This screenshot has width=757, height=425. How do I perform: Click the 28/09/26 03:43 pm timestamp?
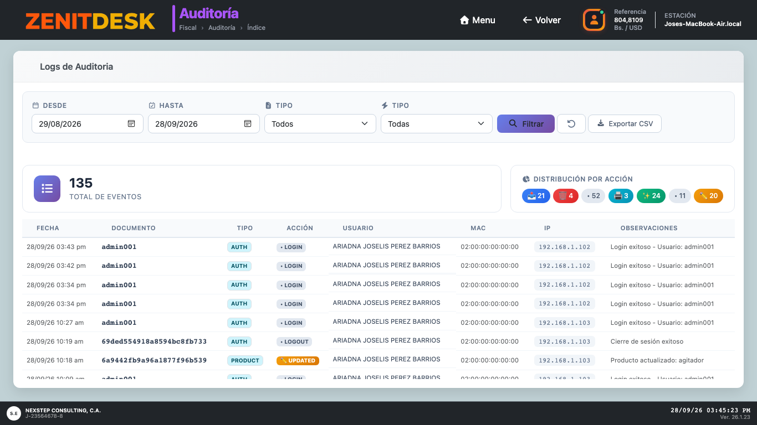[57, 247]
